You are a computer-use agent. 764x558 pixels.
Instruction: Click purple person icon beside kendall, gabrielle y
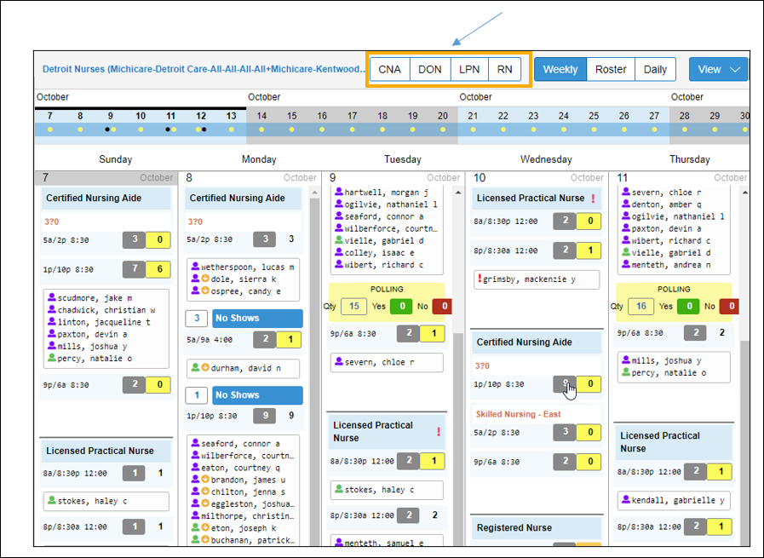click(626, 499)
